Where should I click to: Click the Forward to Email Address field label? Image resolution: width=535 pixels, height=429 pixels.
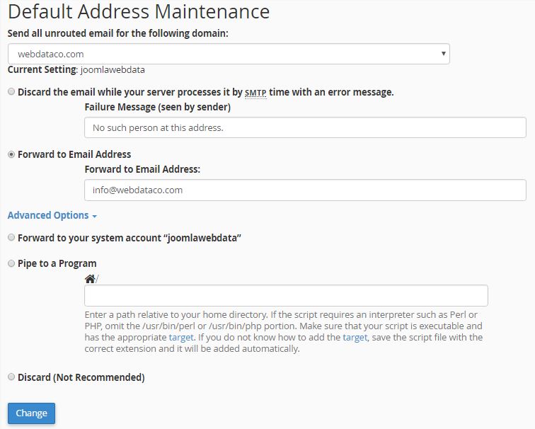point(142,169)
